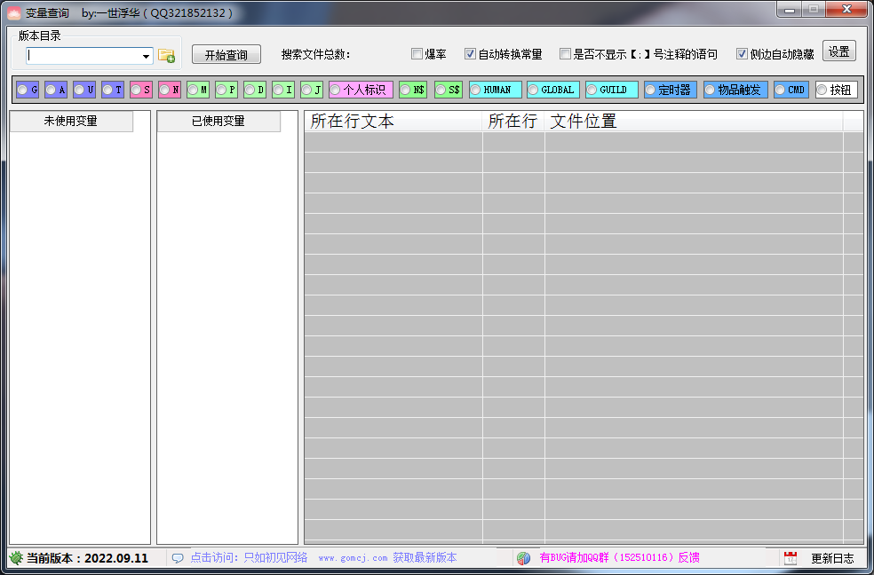Click the 已使用变量 list header
The width and height of the screenshot is (874, 575).
(x=218, y=122)
